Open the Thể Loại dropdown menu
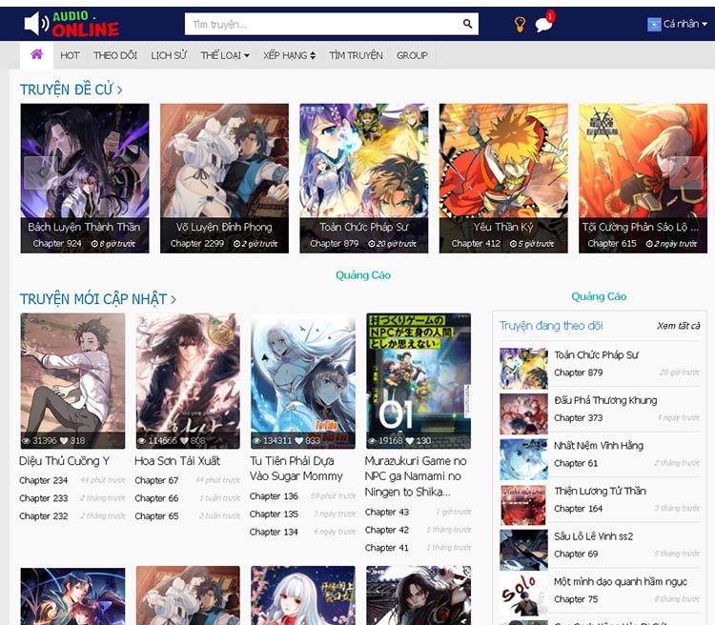 point(225,55)
